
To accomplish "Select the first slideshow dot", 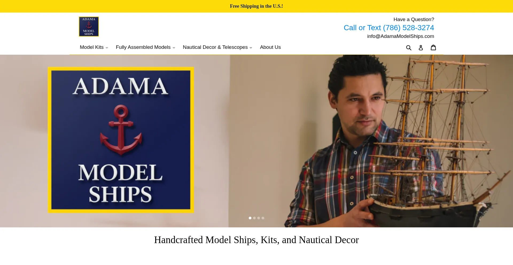I will (250, 218).
